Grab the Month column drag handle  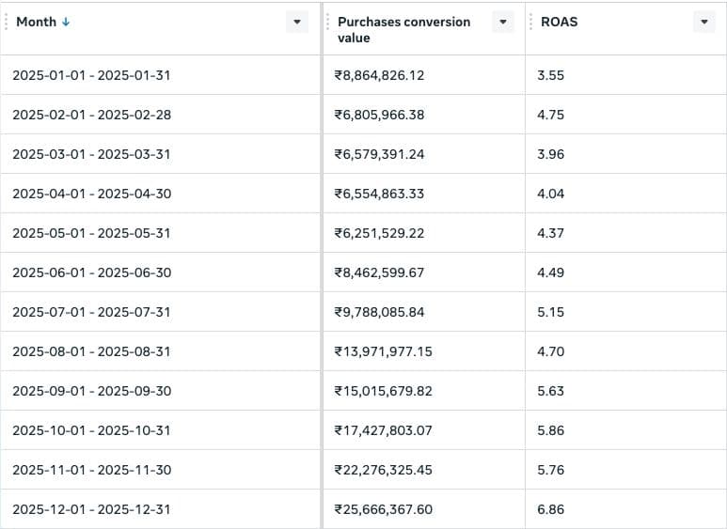[6, 22]
